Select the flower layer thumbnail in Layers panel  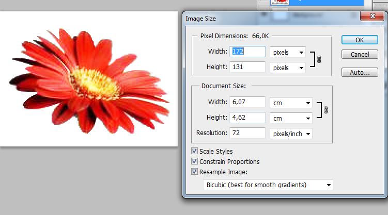coord(280,2)
